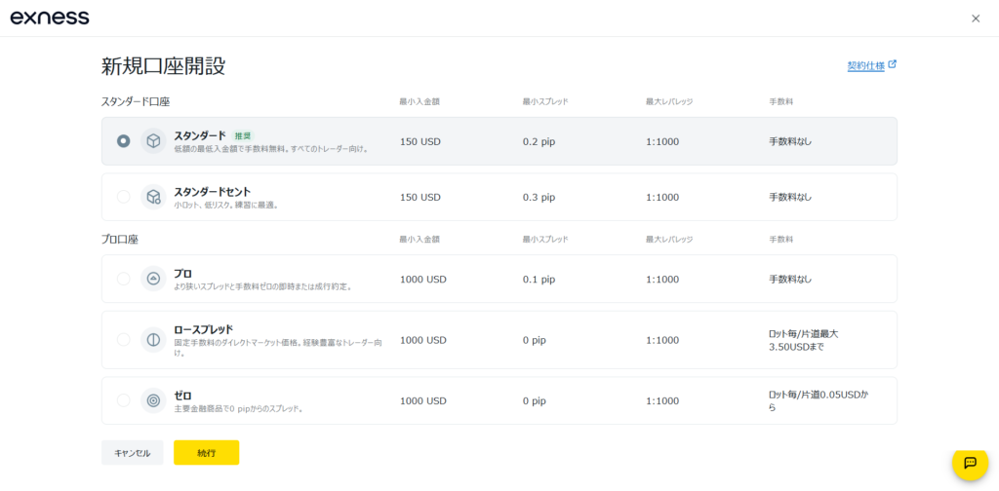Choose the プロ account radio button
This screenshot has height=491, width=999.
pos(124,279)
